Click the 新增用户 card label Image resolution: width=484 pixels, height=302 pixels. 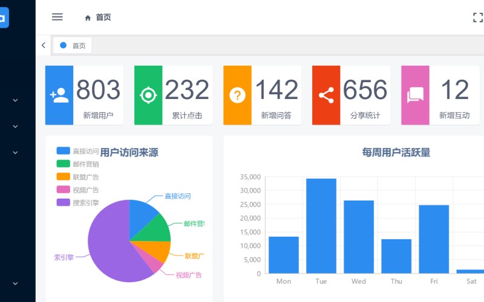coord(98,115)
